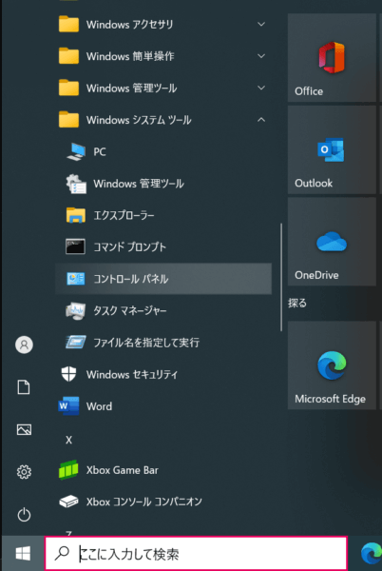Click the Windows Start button
Image resolution: width=382 pixels, height=571 pixels.
point(23,554)
